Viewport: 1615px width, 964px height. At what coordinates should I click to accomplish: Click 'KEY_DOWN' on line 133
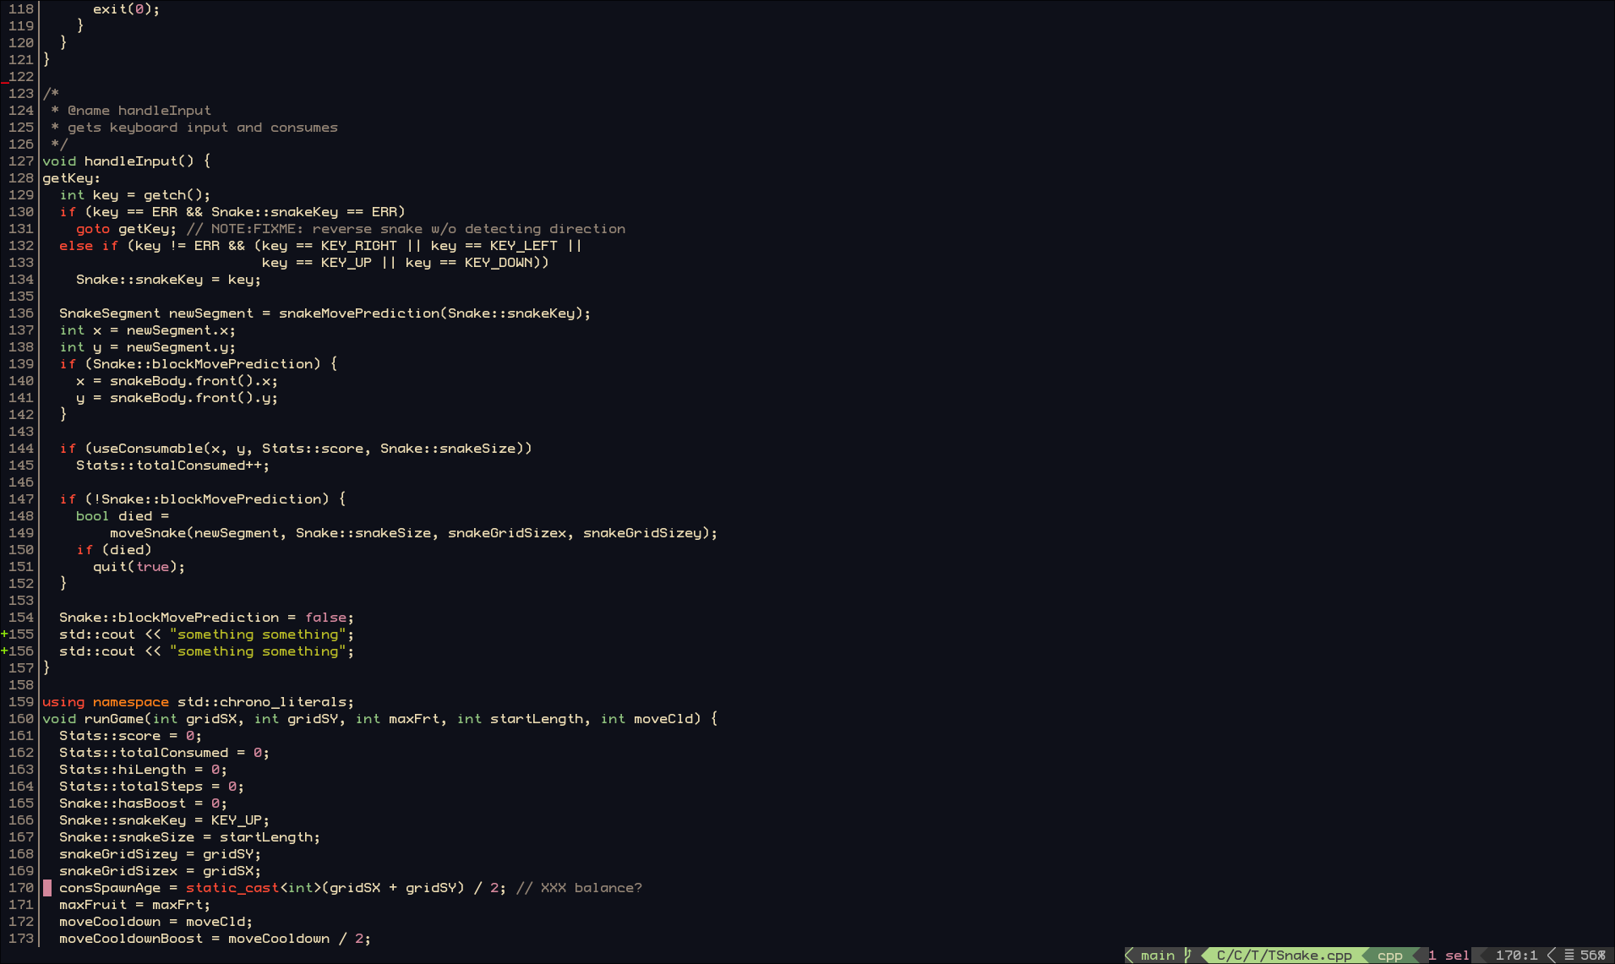tap(498, 262)
